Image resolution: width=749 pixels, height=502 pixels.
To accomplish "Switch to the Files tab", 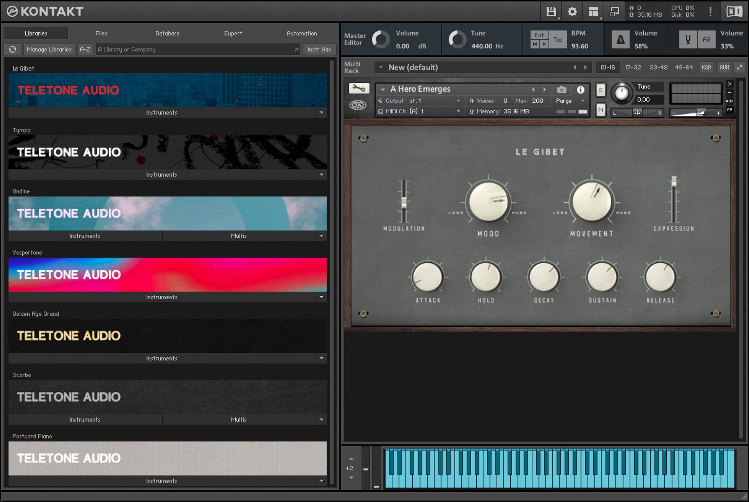I will [101, 34].
